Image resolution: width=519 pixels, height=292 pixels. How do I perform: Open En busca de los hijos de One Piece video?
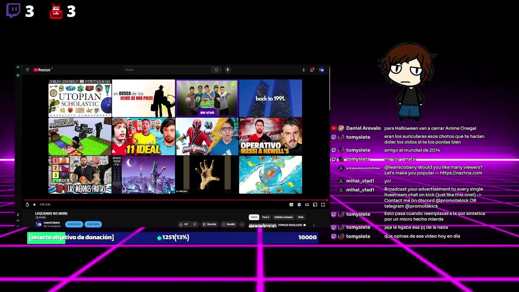tap(144, 98)
